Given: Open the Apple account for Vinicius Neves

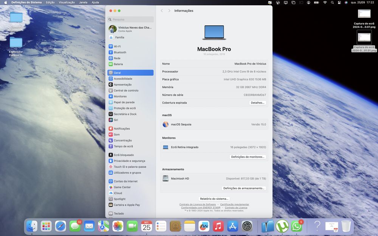Looking at the screenshot, I should (x=130, y=29).
